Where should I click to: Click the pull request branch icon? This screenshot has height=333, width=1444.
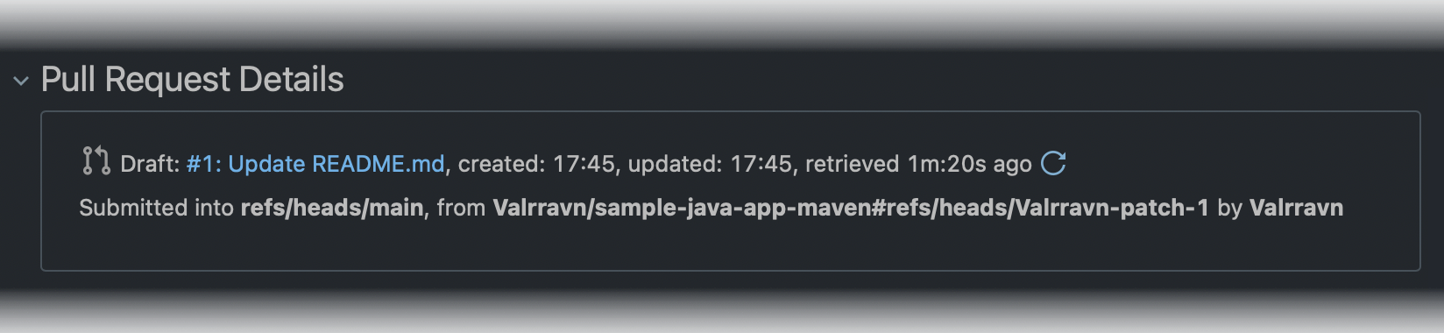click(x=96, y=161)
